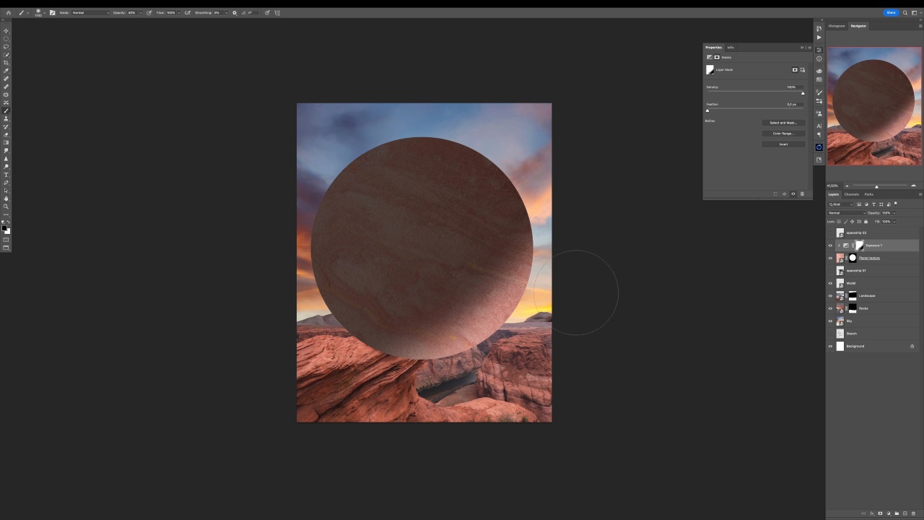Toggle visibility of the Sky layer

(830, 321)
